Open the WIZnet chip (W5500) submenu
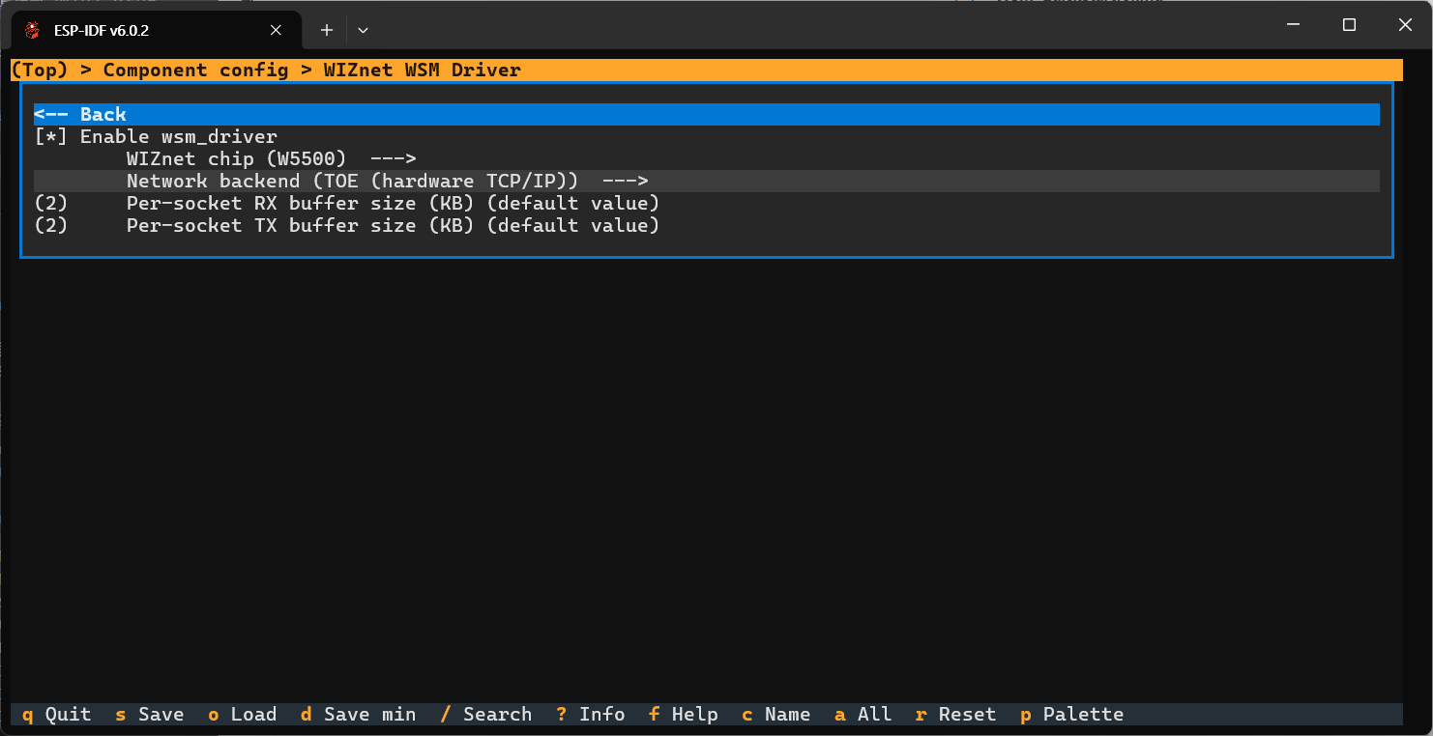This screenshot has height=736, width=1433. (707, 158)
